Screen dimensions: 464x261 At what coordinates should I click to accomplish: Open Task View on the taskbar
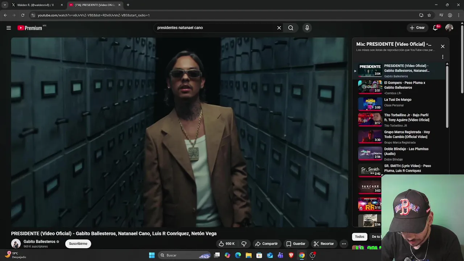click(x=217, y=255)
